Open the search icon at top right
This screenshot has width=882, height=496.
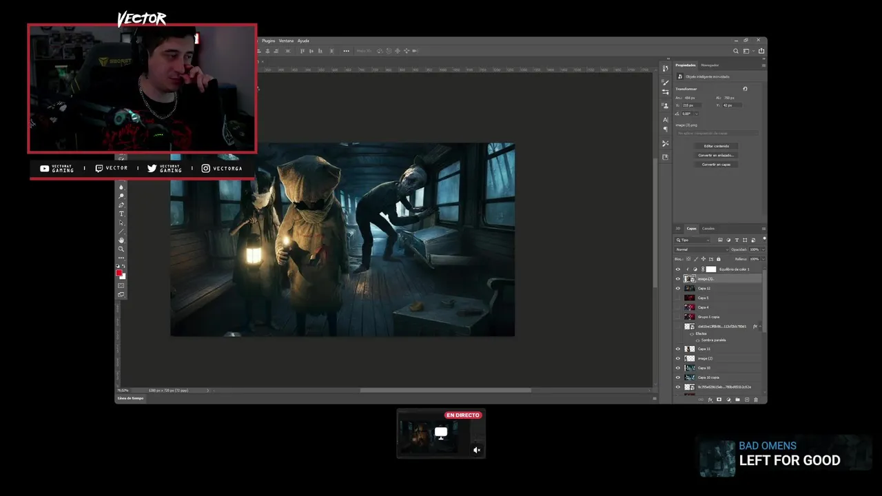[736, 51]
